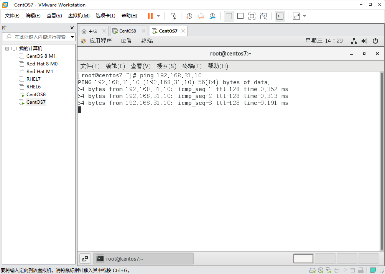Click the wired network icon in guest panel
This screenshot has height=274, width=385.
click(x=354, y=41)
